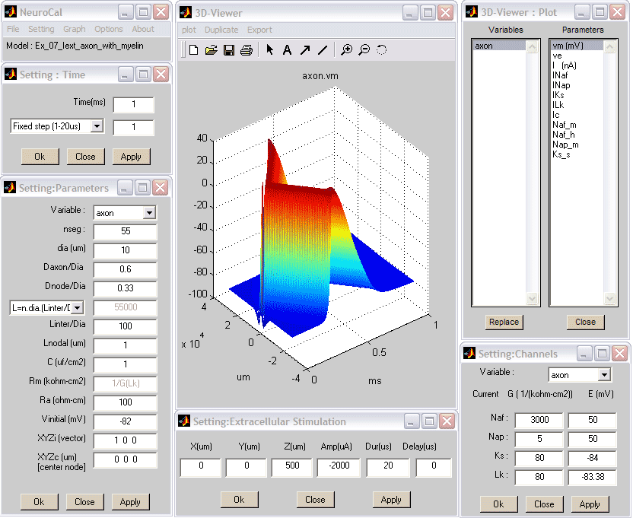Click Apply in the Extracellular Stimulation window

[x=391, y=500]
